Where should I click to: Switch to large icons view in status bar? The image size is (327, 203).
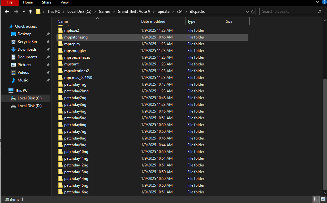(323, 199)
